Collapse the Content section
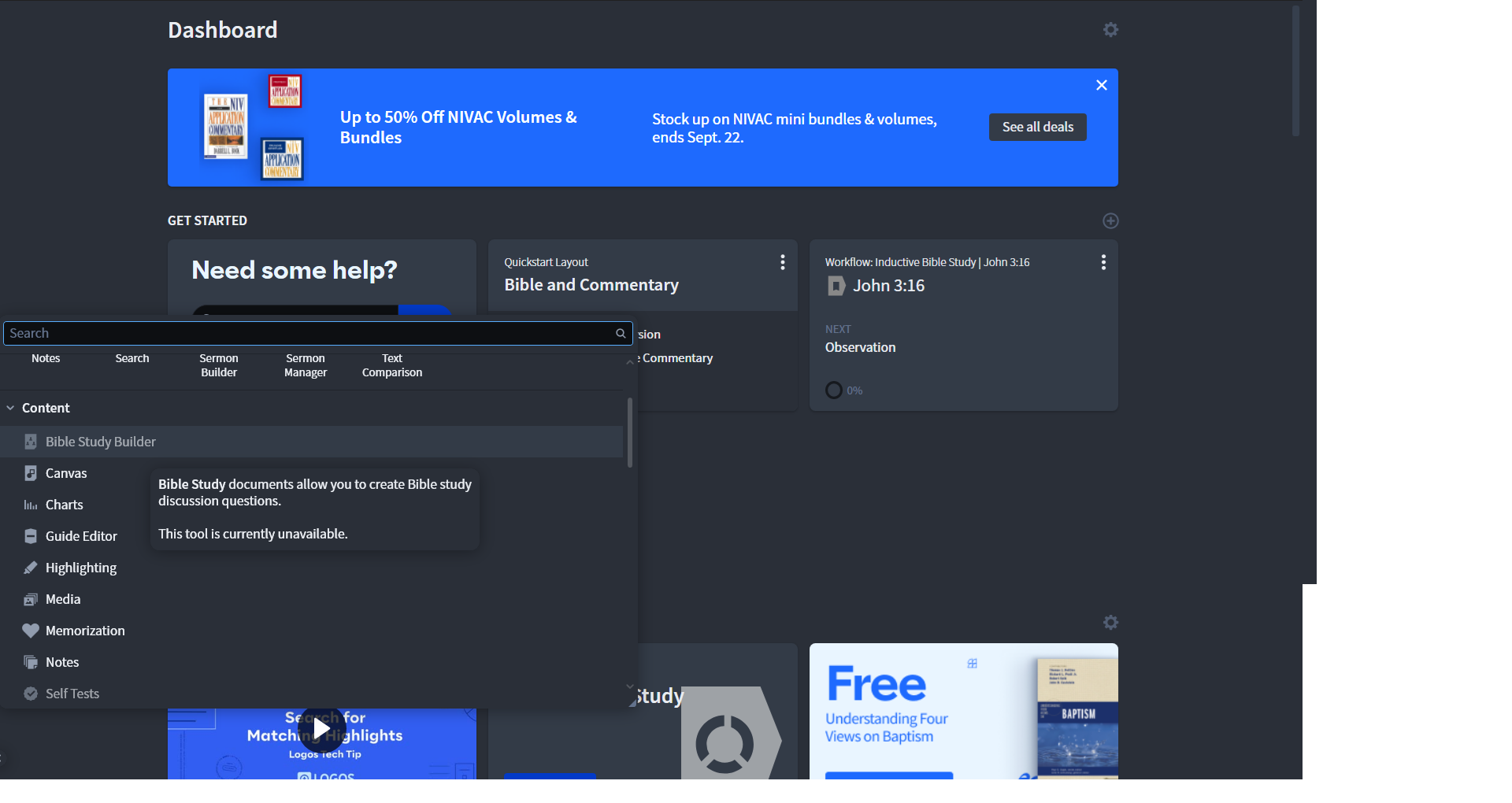This screenshot has width=1512, height=803. 10,408
